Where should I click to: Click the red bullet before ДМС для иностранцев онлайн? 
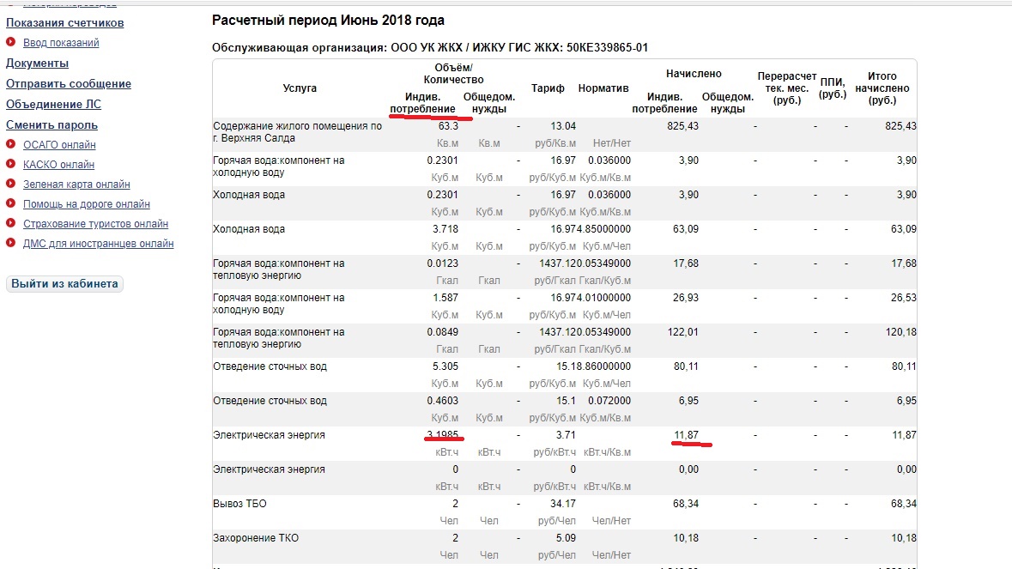10,244
